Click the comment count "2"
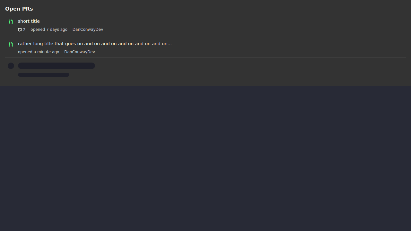The width and height of the screenshot is (411, 231). tap(24, 30)
